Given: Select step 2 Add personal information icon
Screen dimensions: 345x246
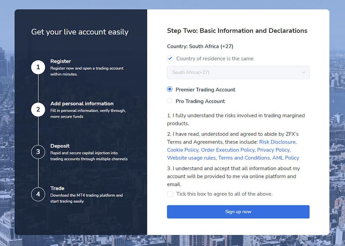Looking at the screenshot, I should click(38, 109).
